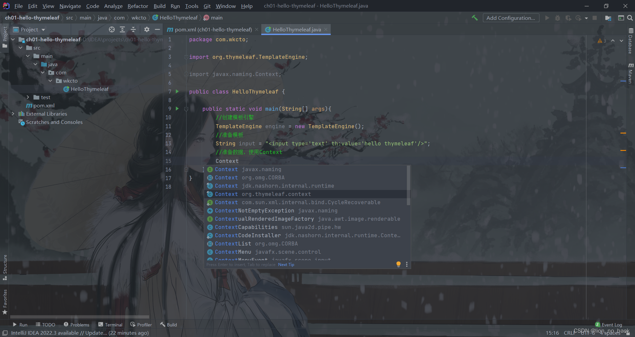This screenshot has width=635, height=337.
Task: Click Add Configuration button
Action: (x=511, y=18)
